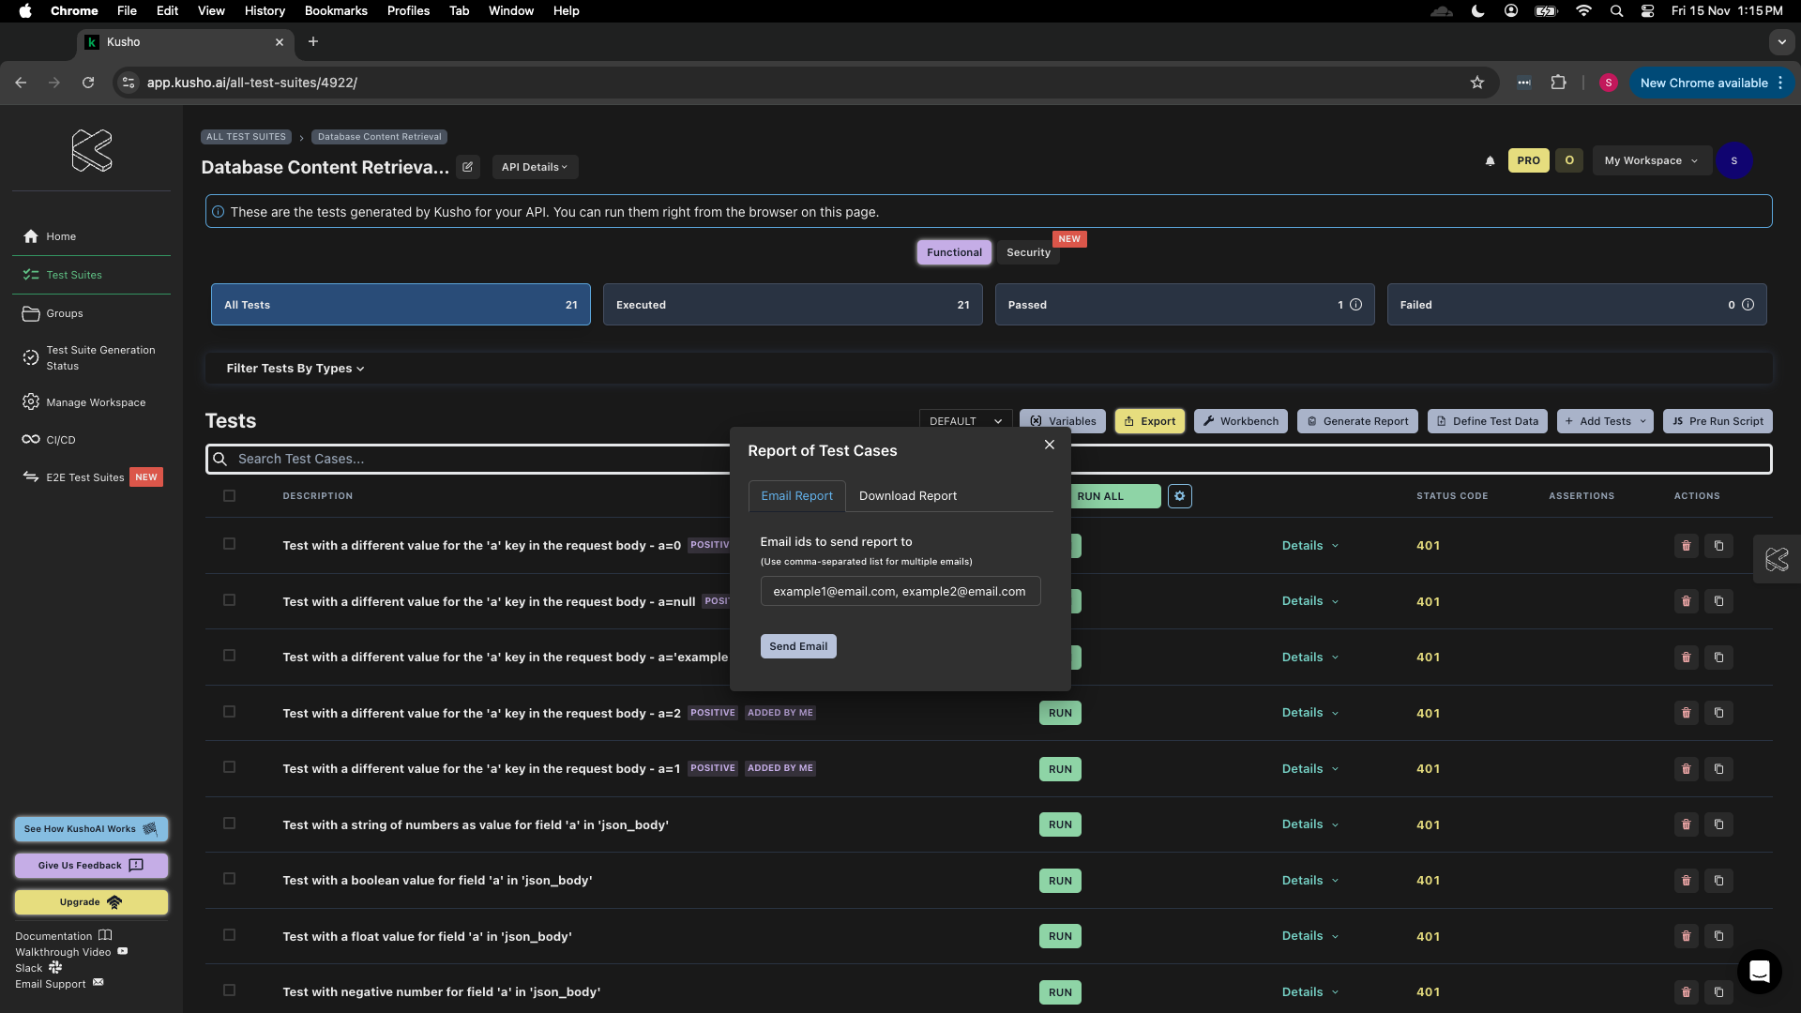Image resolution: width=1801 pixels, height=1013 pixels.
Task: Select the Functional tab
Action: pyautogui.click(x=954, y=252)
